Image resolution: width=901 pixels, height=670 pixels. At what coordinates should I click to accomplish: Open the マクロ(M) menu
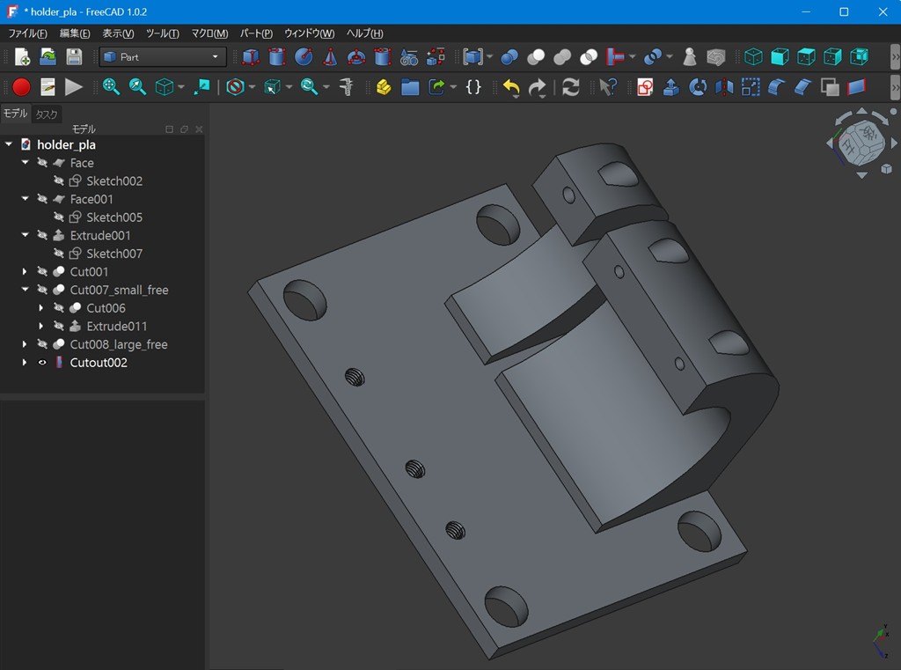(x=209, y=33)
